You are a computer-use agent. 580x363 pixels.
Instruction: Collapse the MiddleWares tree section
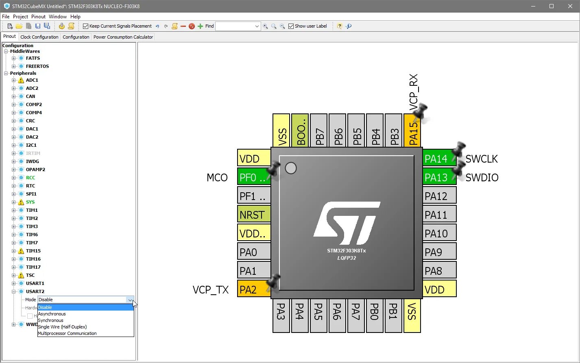click(x=6, y=51)
